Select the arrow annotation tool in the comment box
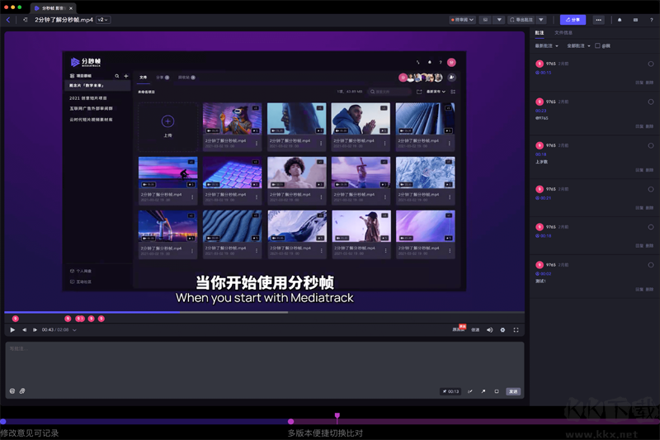 (483, 391)
